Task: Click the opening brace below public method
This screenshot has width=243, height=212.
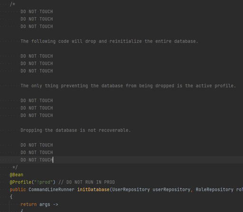Action: (11, 197)
